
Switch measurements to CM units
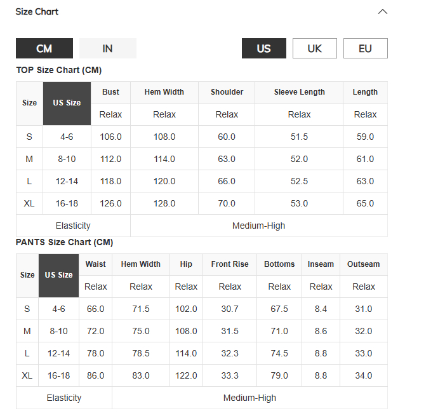44,48
